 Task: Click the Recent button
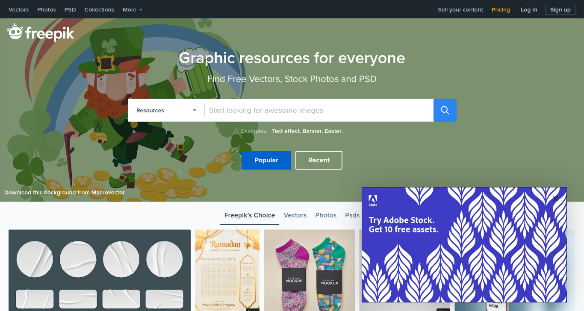pos(319,160)
